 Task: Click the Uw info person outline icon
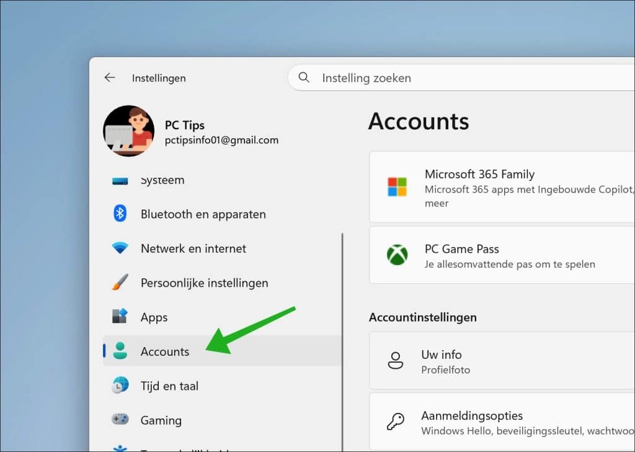(395, 360)
